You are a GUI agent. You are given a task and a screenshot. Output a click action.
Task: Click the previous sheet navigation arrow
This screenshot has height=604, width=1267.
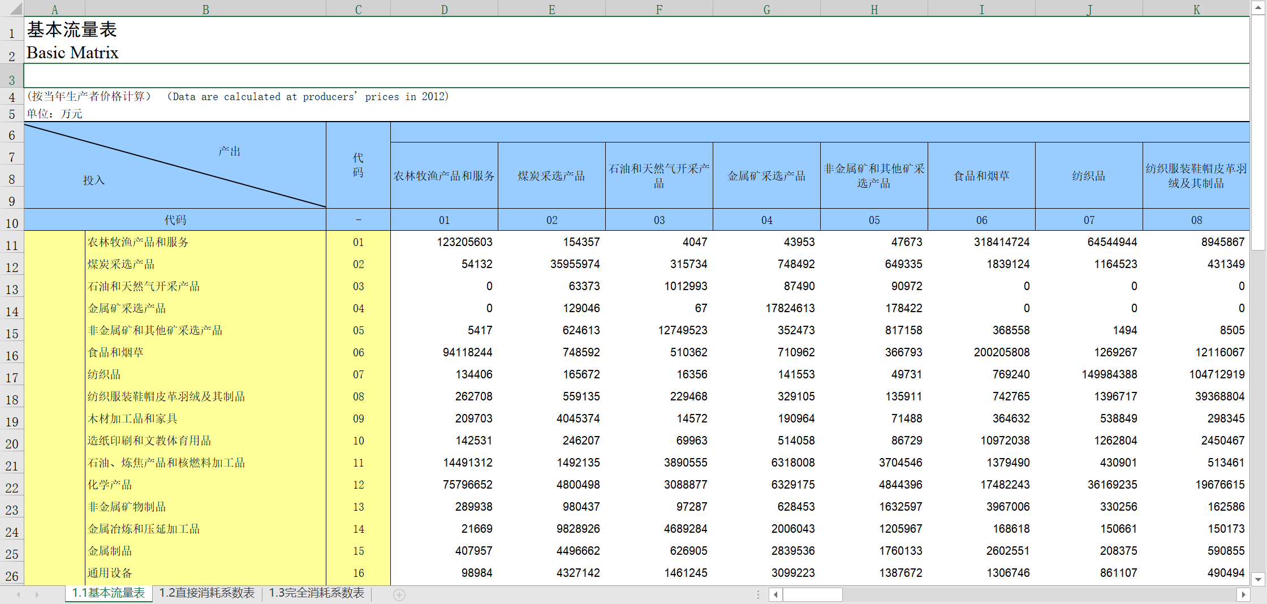pos(19,594)
